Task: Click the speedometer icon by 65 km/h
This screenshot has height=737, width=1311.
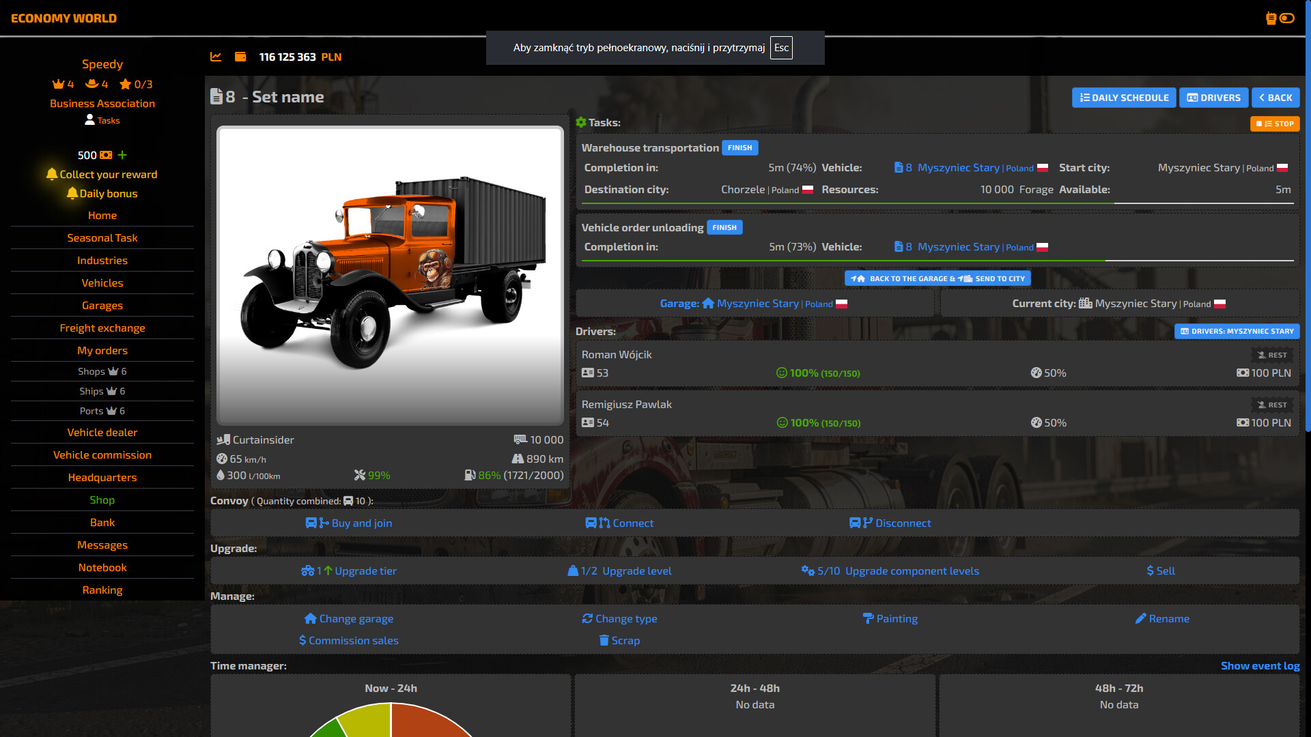Action: (x=222, y=459)
